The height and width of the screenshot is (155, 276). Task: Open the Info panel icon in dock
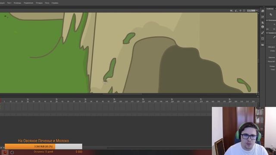tap(263, 27)
